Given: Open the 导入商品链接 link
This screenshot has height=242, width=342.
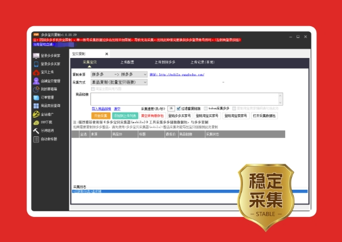Looking at the screenshot, I should pos(101,109).
